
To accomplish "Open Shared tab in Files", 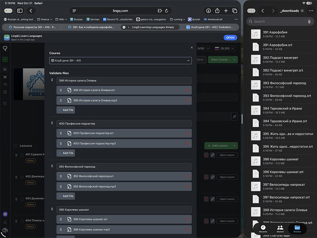I will click(280, 228).
